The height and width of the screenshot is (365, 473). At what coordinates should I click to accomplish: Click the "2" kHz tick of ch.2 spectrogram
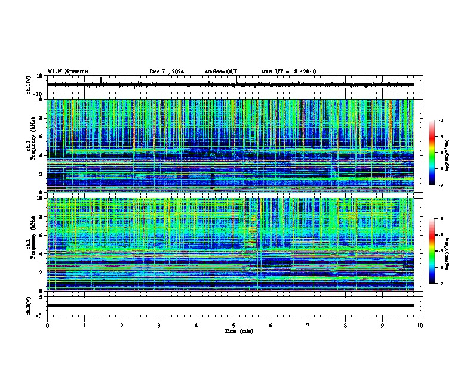click(41, 273)
